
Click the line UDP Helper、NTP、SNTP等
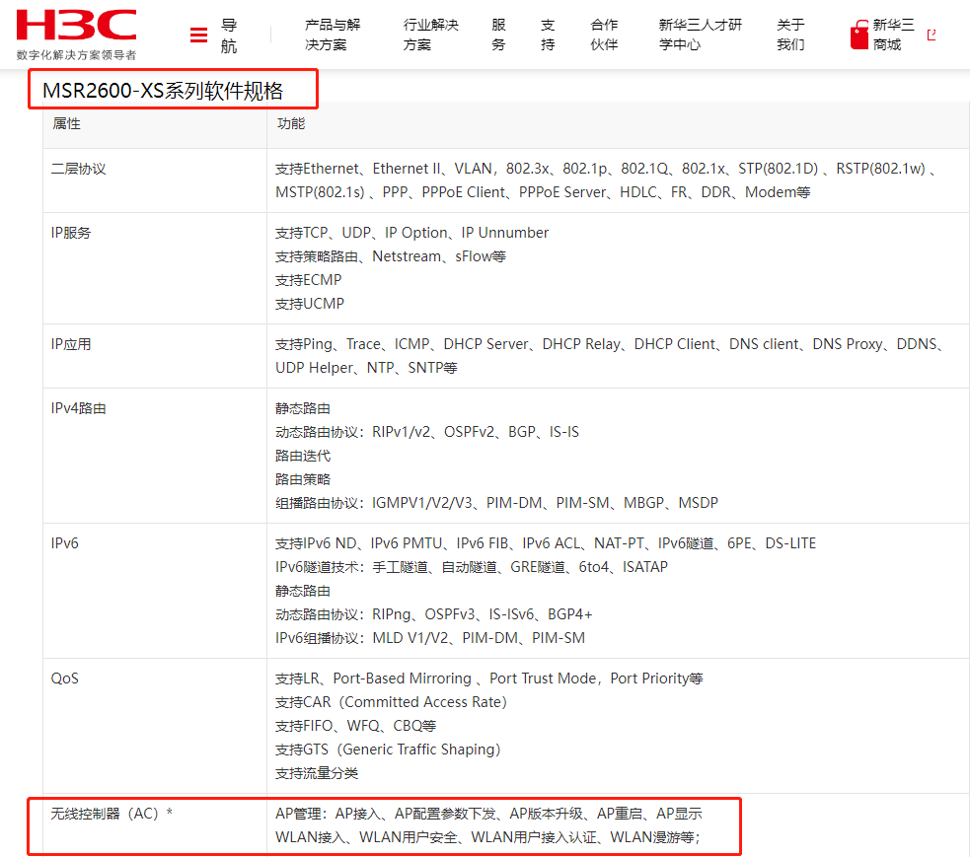tap(366, 368)
